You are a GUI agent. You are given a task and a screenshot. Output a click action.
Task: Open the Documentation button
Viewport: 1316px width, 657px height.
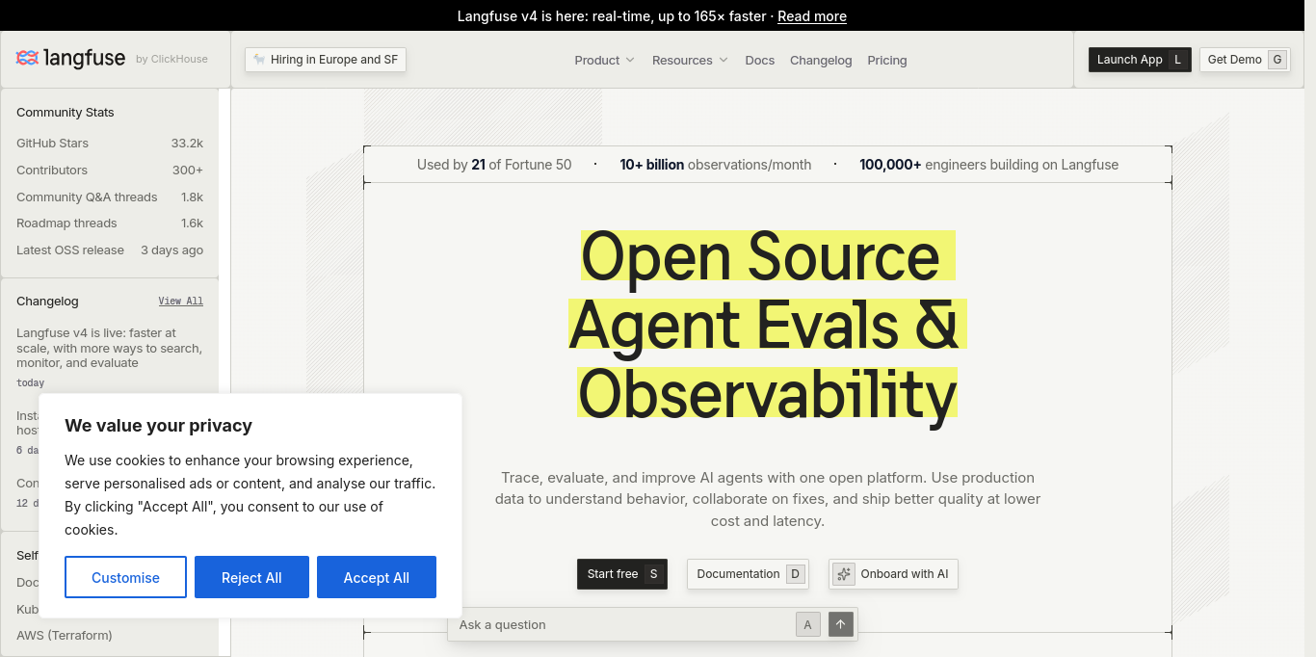(x=748, y=574)
